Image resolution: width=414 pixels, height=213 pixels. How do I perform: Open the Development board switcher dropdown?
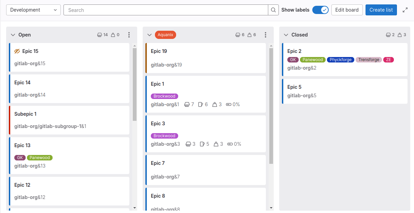pyautogui.click(x=33, y=10)
